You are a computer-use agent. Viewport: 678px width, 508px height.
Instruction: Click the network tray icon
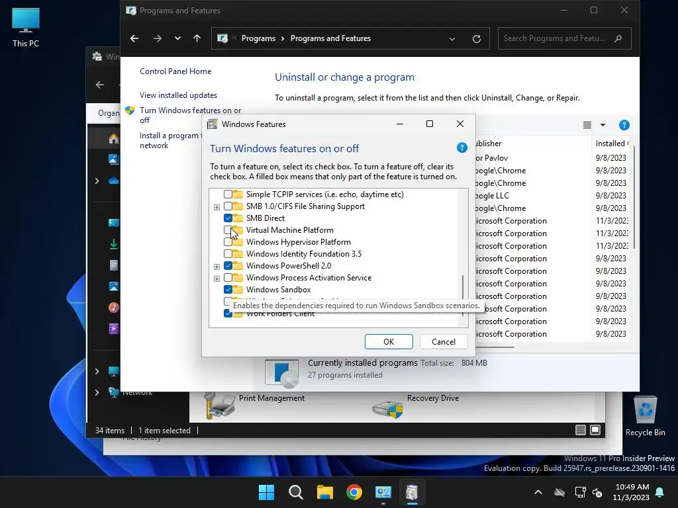580,492
